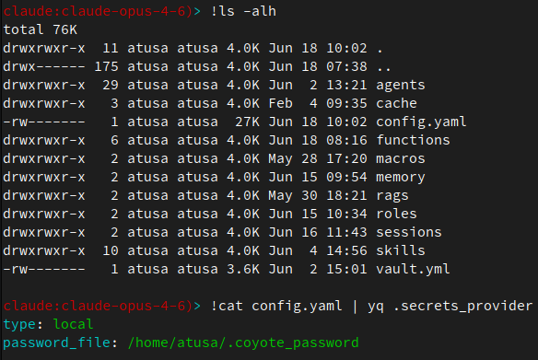Click the green 'local' type value
Image resolution: width=538 pixels, height=360 pixels.
coord(73,324)
